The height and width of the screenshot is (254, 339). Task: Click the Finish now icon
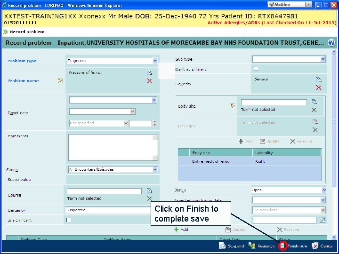click(x=282, y=246)
